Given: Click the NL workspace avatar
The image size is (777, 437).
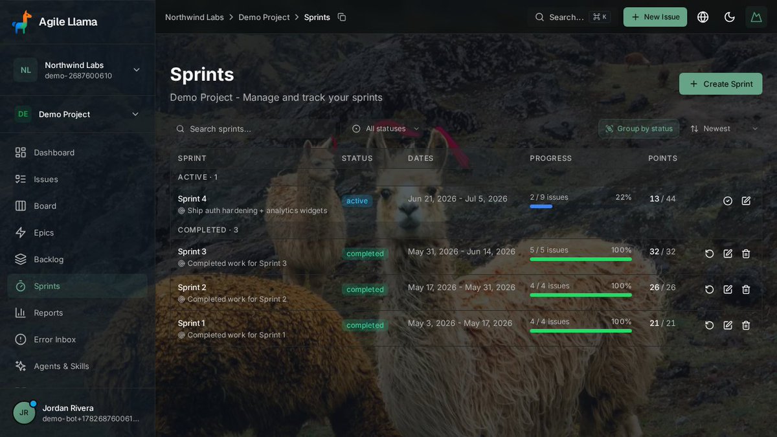Looking at the screenshot, I should (25, 70).
